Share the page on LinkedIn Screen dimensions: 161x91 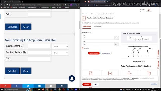tap(39, 86)
